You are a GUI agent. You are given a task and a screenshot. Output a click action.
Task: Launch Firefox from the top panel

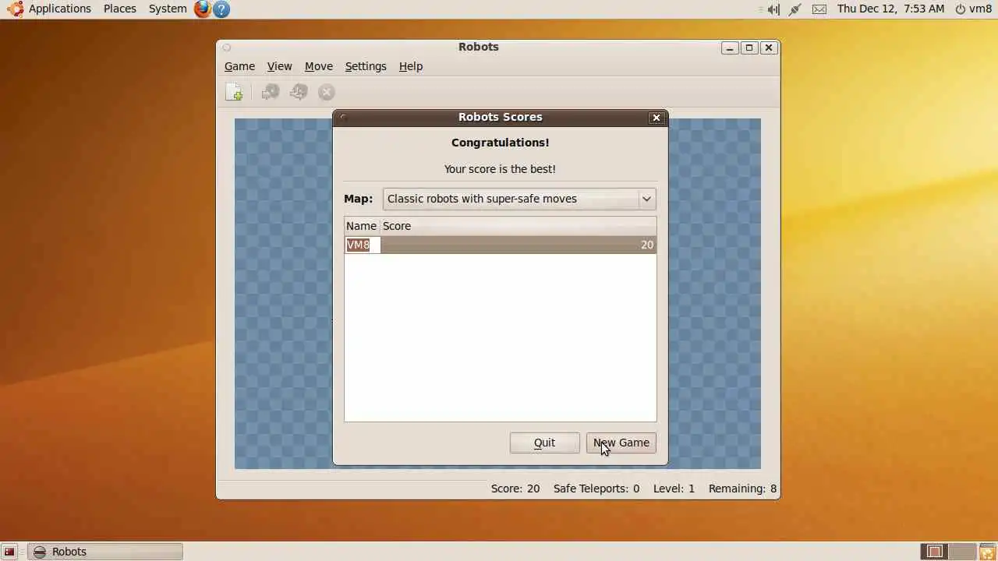pos(203,9)
